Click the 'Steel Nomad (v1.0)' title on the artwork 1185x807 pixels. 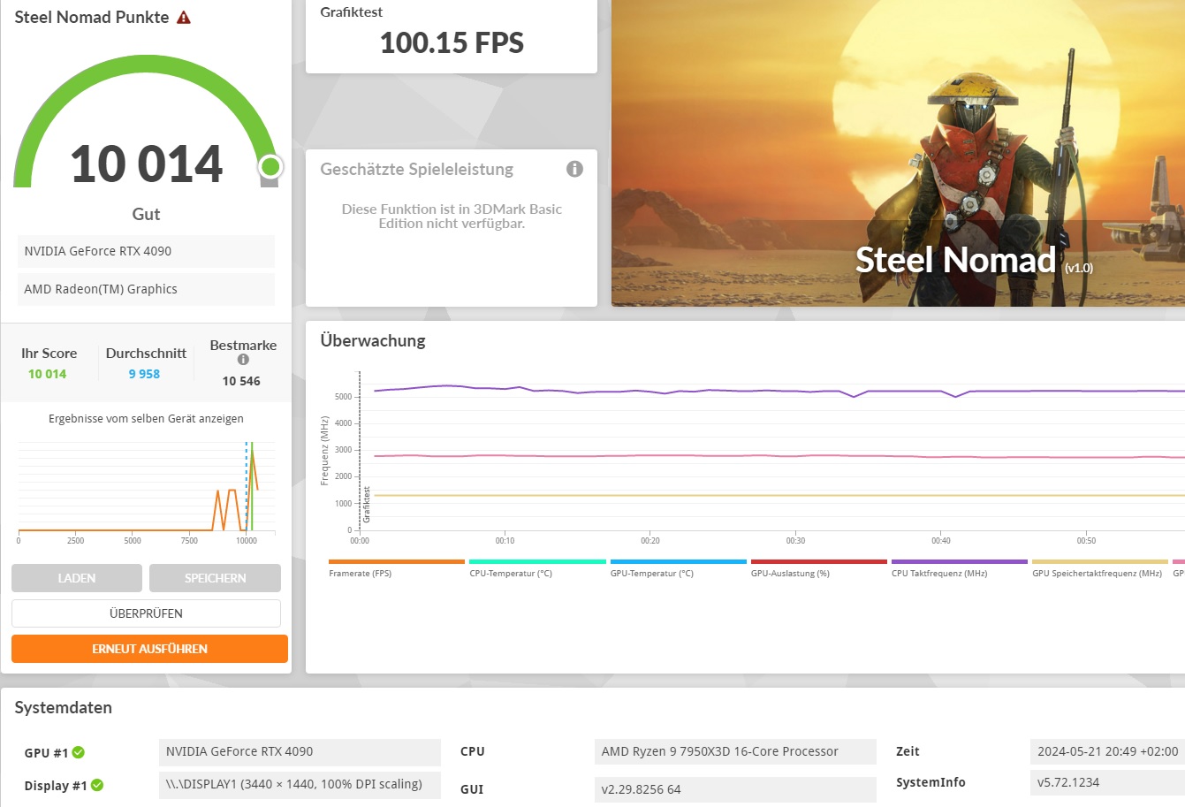click(x=974, y=260)
